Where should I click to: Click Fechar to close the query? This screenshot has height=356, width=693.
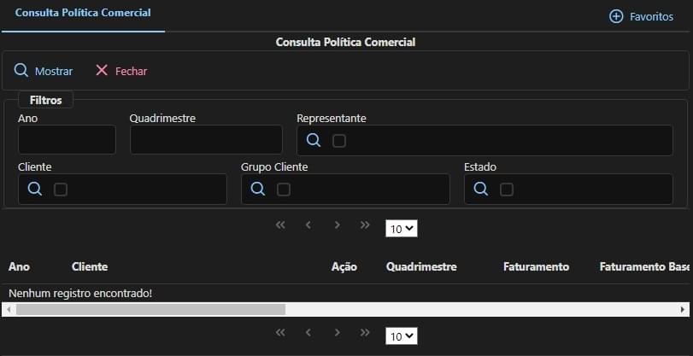pyautogui.click(x=121, y=71)
